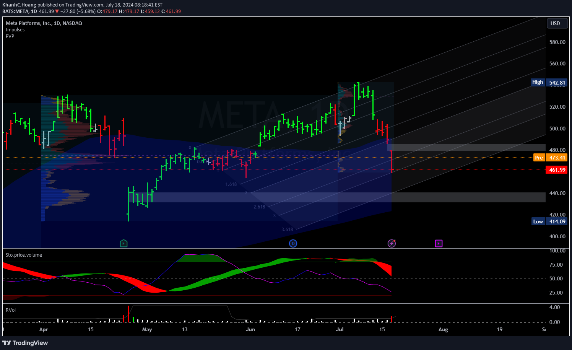572x350 pixels.
Task: Click the 13 date label on time axis
Action: pyautogui.click(x=185, y=329)
